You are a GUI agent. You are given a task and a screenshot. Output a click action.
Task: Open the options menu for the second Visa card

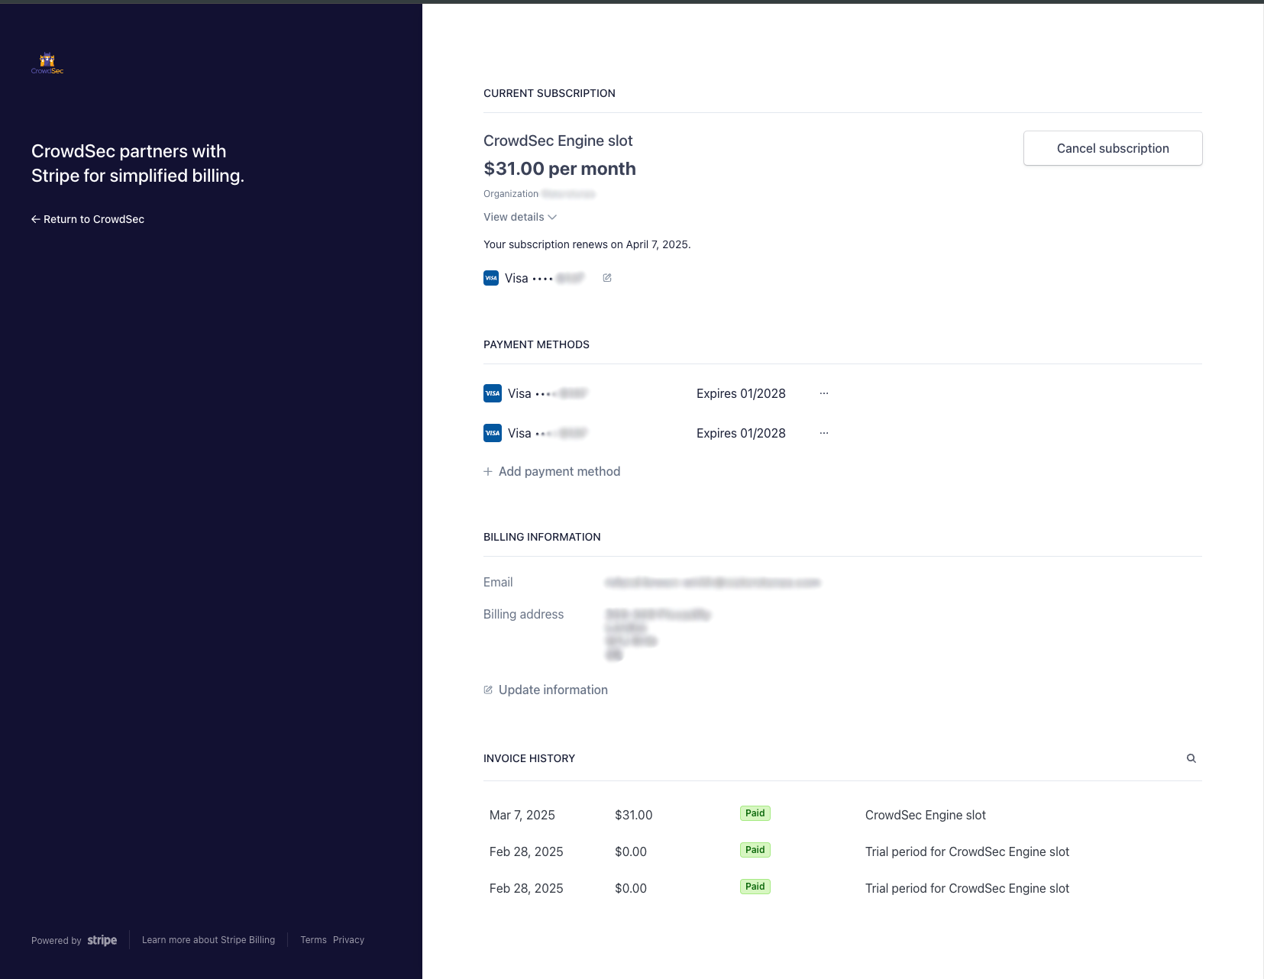tap(824, 433)
